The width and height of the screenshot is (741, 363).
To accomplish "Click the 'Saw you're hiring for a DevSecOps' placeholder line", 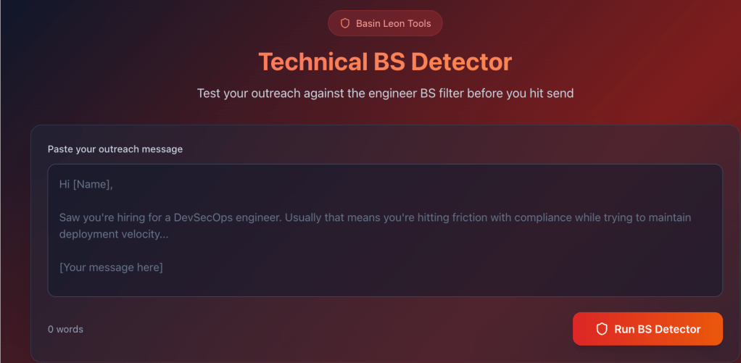I will [x=145, y=217].
